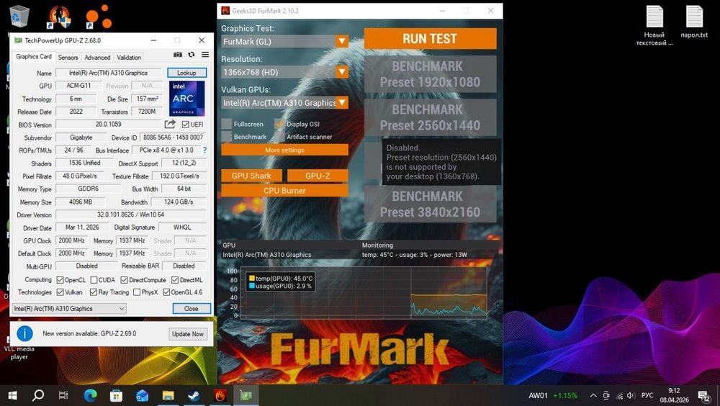Screen dimensions: 720x406
Task: Click the Windows Start button
Action: [x=12, y=395]
